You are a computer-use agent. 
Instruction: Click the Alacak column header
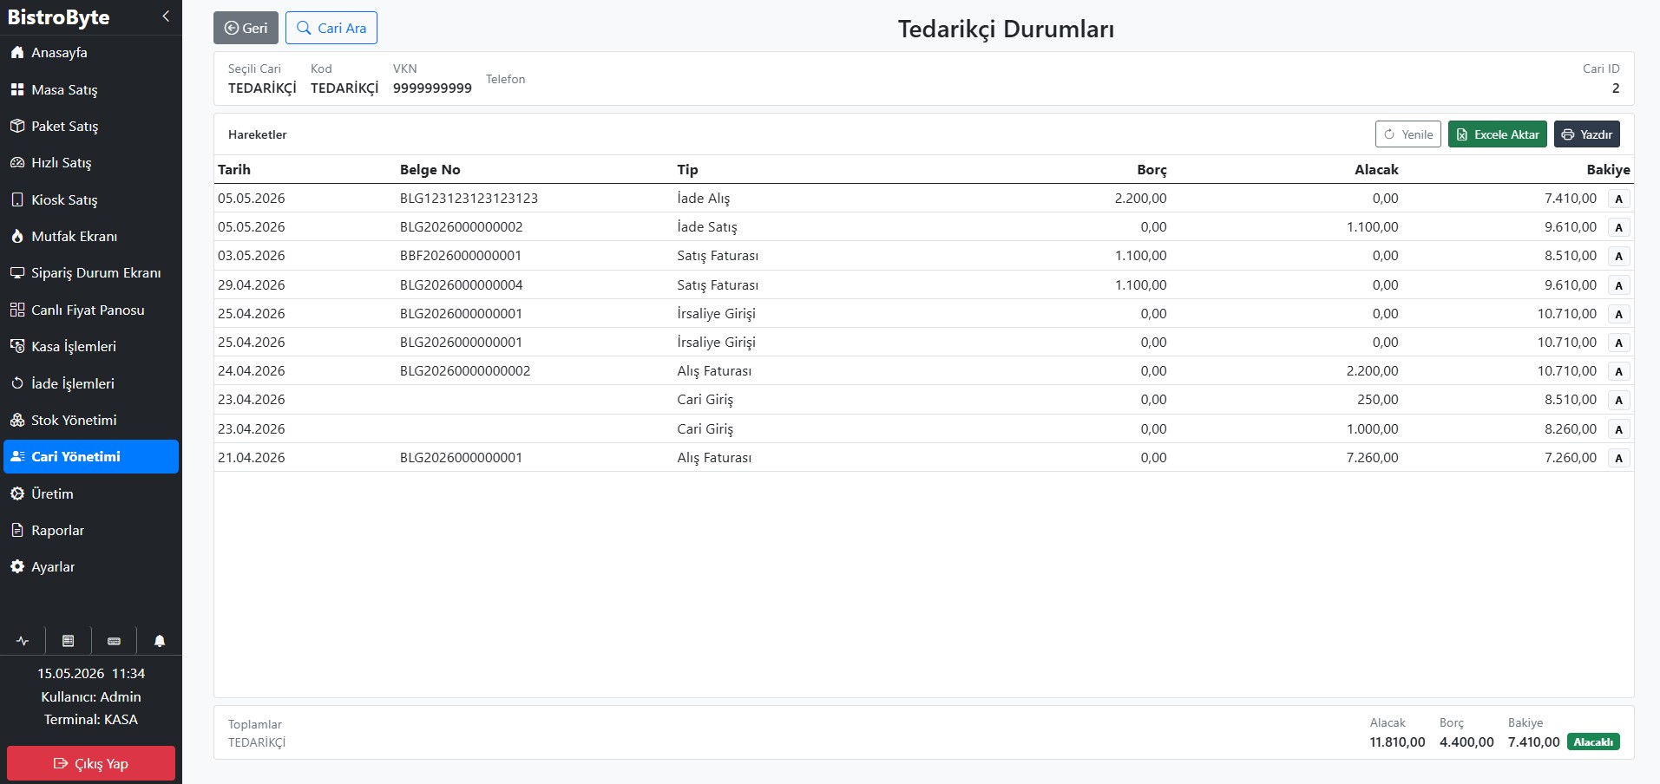(x=1376, y=170)
